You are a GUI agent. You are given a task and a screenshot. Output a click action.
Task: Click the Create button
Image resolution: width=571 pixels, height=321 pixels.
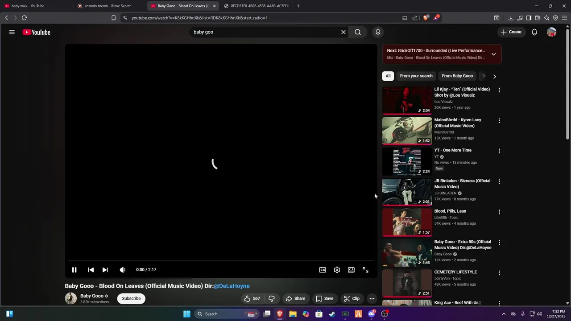511,32
